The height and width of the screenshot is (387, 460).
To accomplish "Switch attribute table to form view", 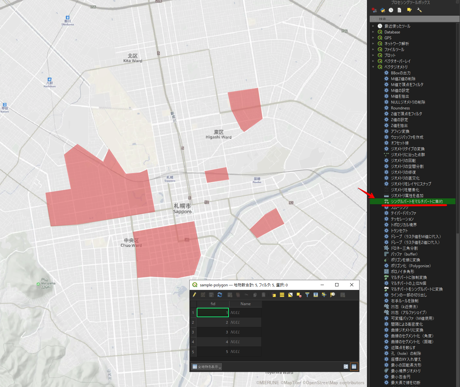I will pos(346,367).
